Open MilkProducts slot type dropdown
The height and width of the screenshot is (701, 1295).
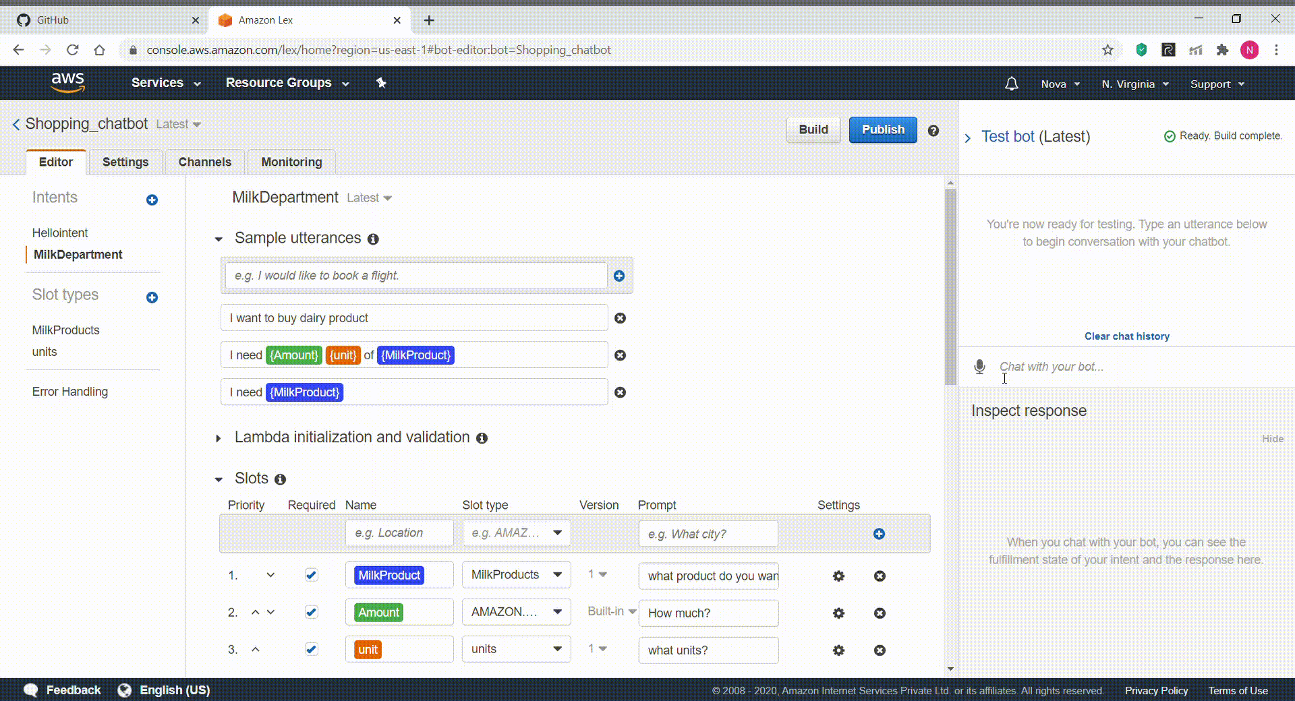click(517, 575)
